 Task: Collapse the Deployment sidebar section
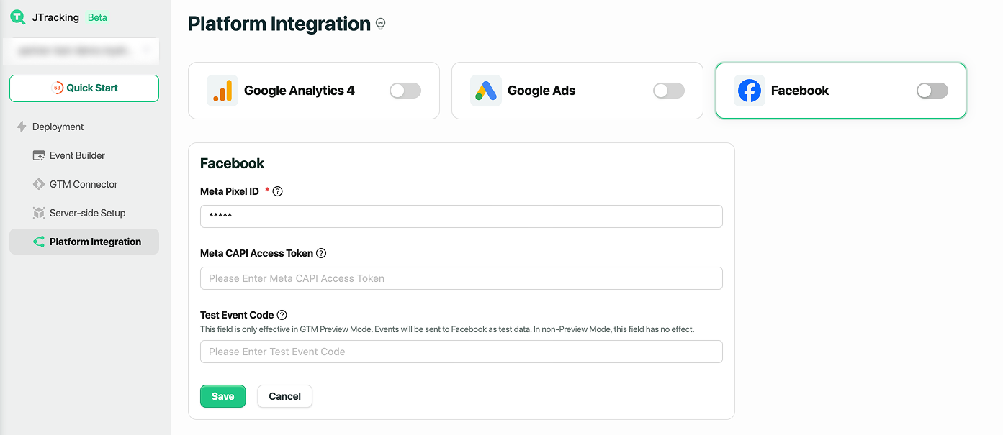58,127
